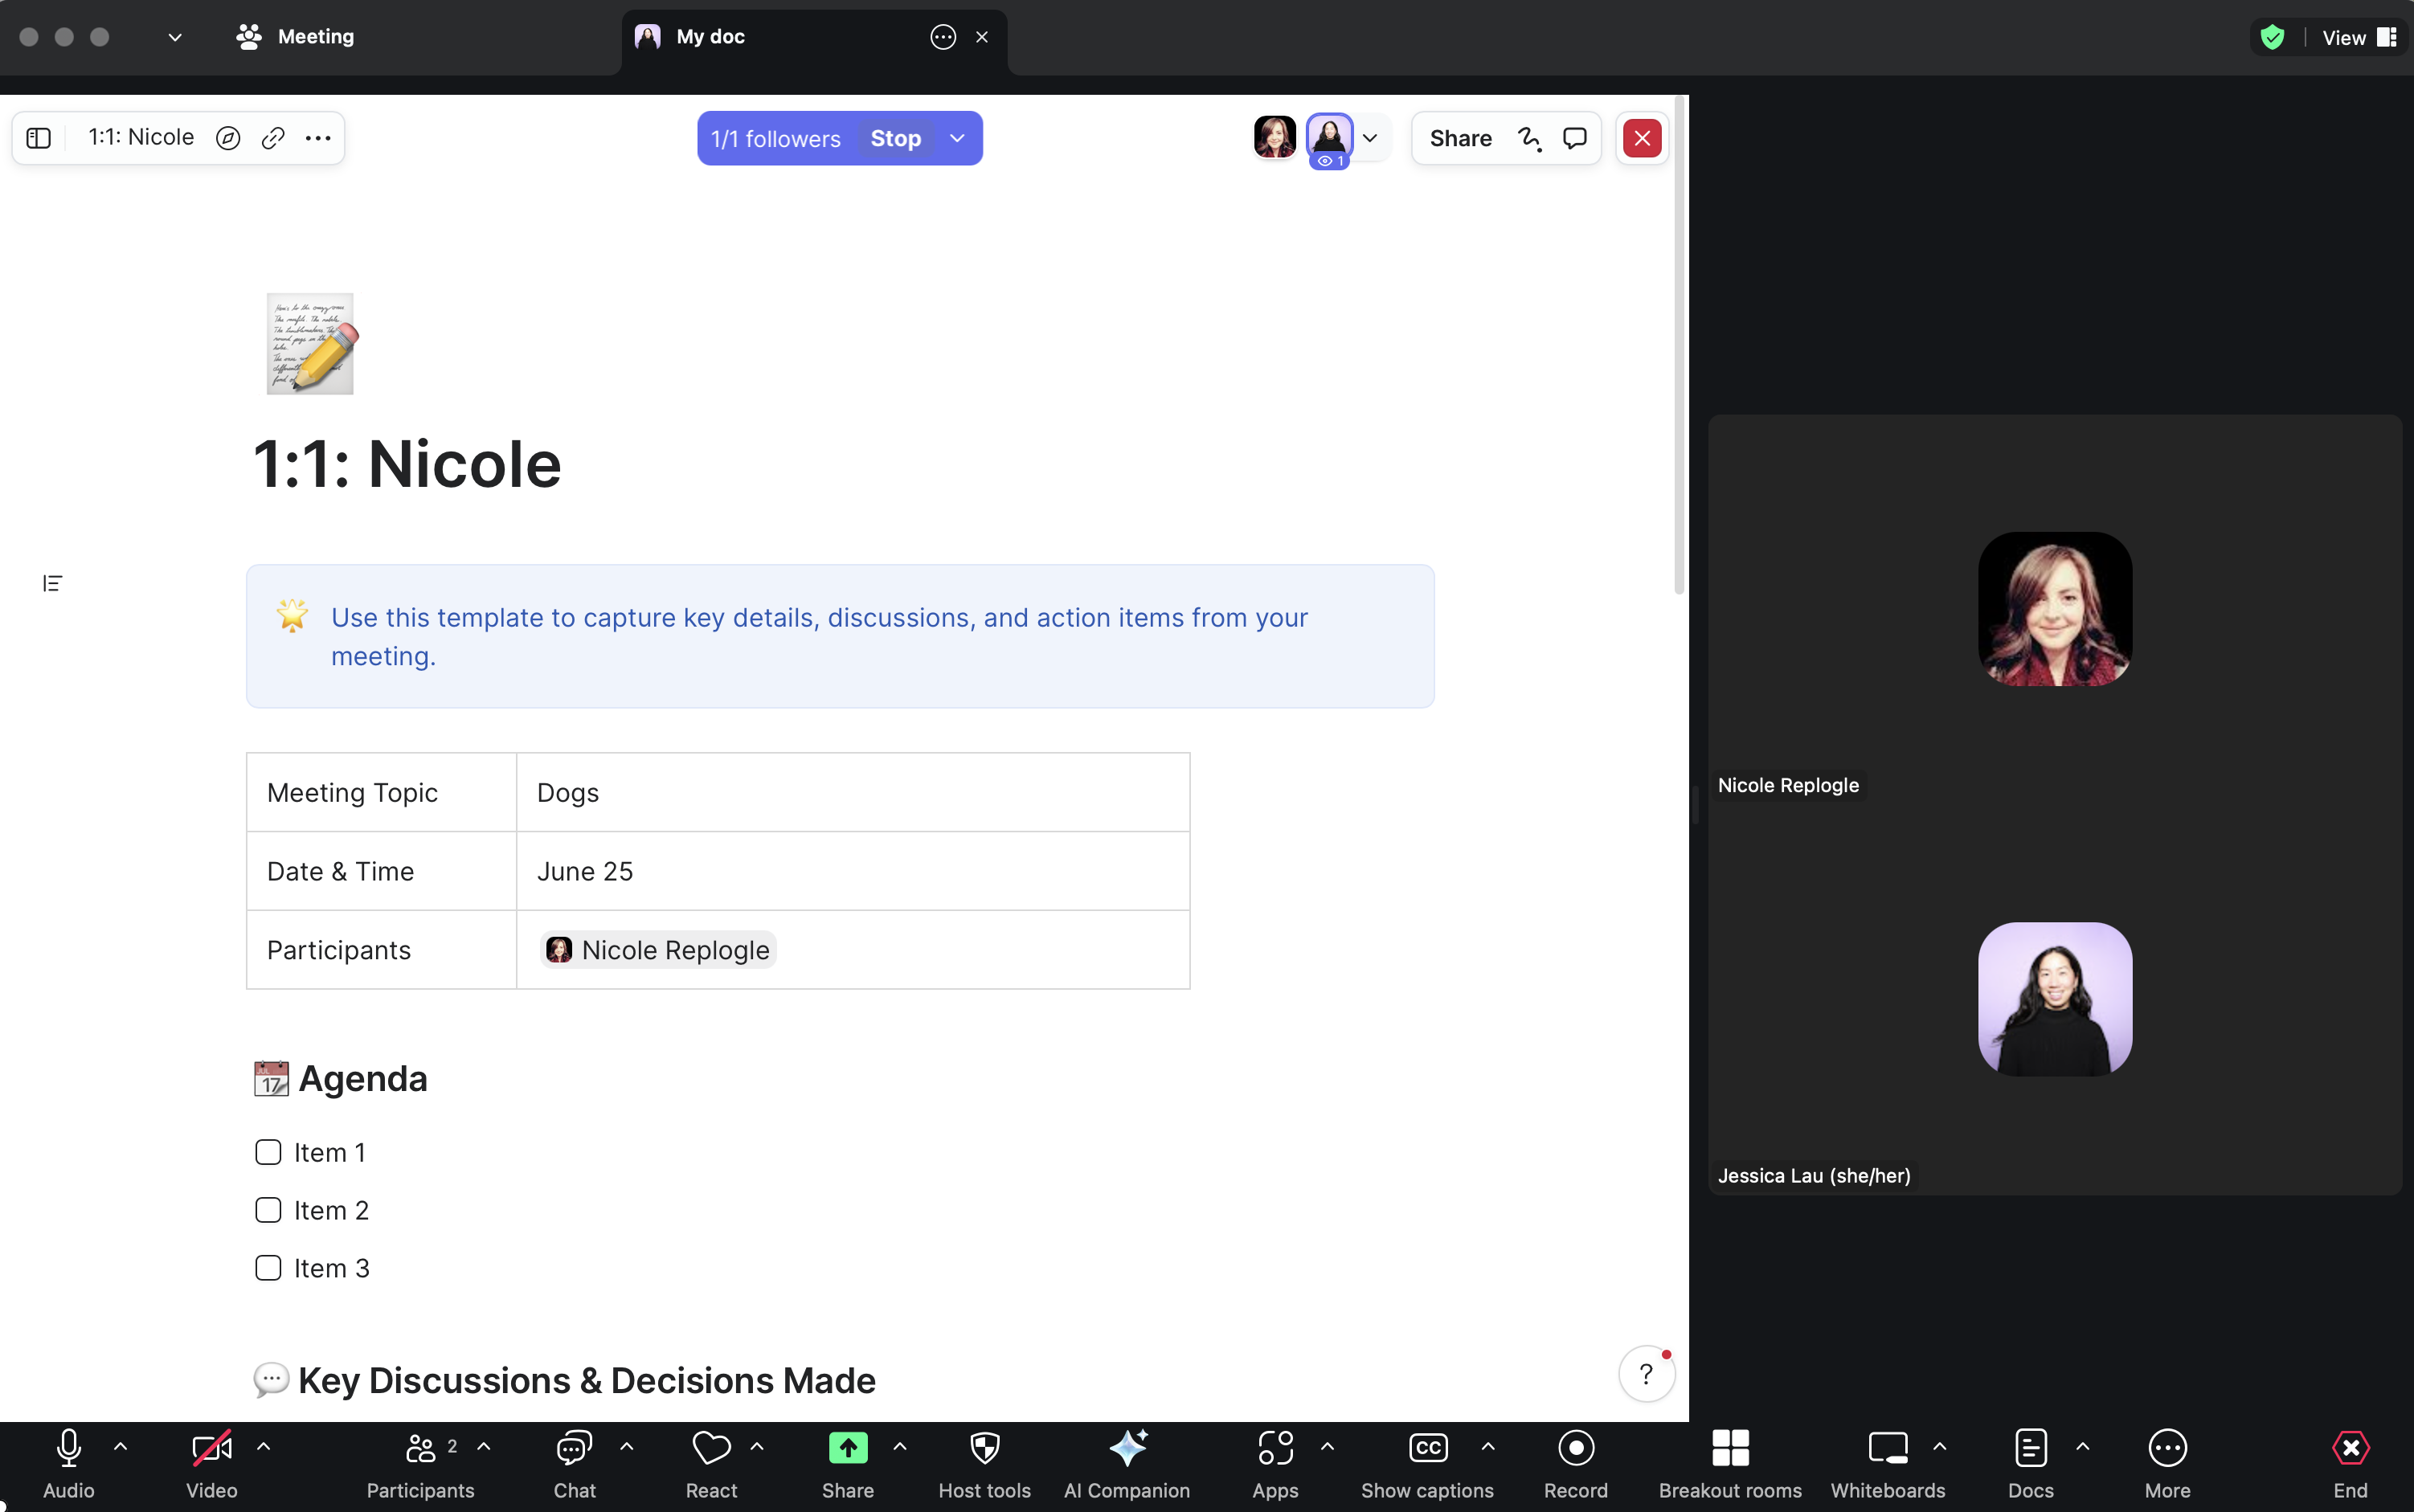2414x1512 pixels.
Task: Mute the microphone Audio button
Action: tap(69, 1464)
